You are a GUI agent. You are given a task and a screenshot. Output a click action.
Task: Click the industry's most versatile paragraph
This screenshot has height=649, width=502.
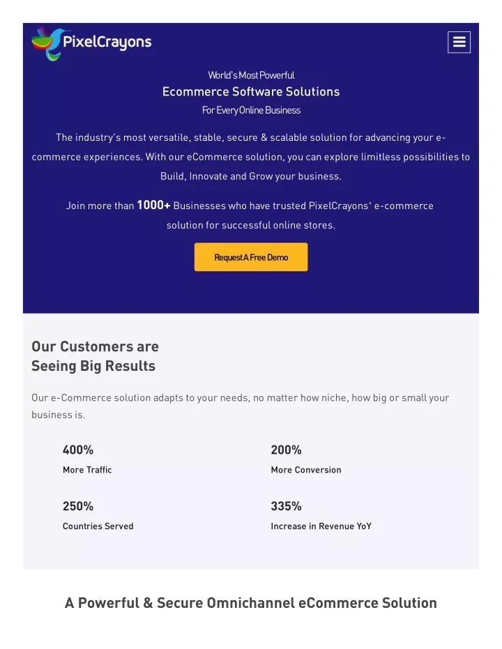point(251,157)
